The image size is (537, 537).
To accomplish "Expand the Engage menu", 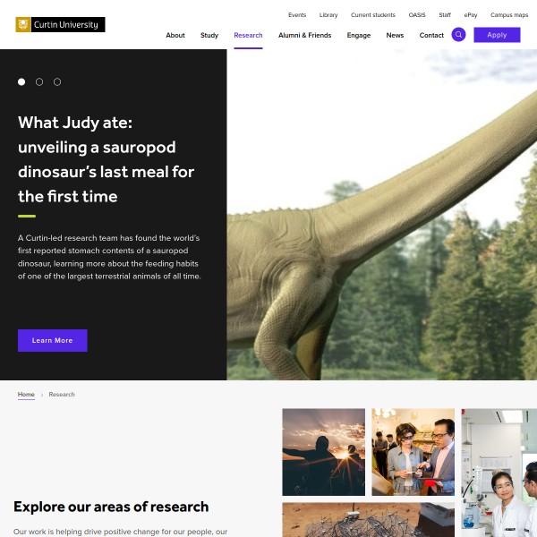I will click(x=358, y=35).
